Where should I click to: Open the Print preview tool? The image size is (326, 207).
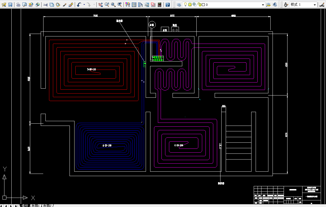coord(25,5)
